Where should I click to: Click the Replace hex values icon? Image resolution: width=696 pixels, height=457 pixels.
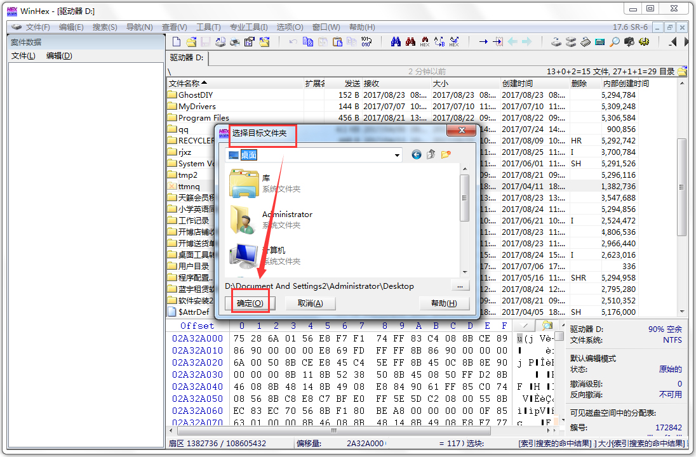tap(454, 42)
